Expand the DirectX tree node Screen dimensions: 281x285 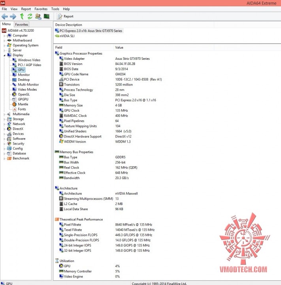pos(4,129)
